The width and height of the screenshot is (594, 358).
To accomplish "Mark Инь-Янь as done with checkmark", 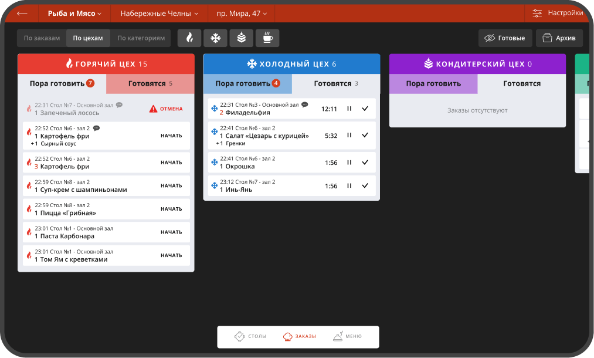I will (365, 185).
